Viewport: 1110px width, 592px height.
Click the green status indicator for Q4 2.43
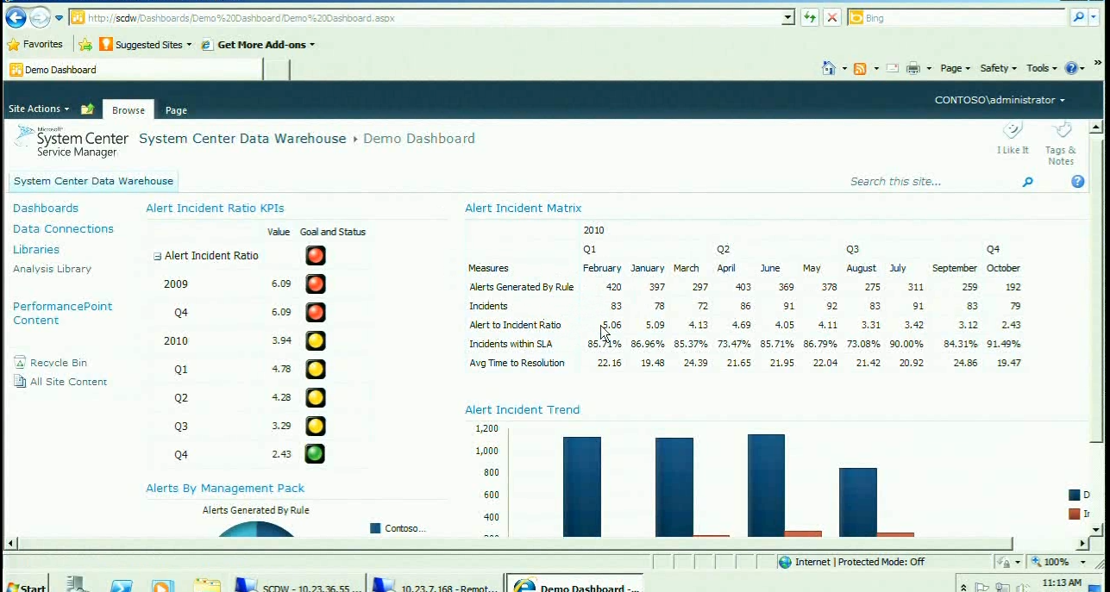click(315, 454)
